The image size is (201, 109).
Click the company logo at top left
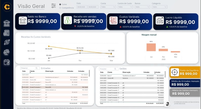click(7, 7)
